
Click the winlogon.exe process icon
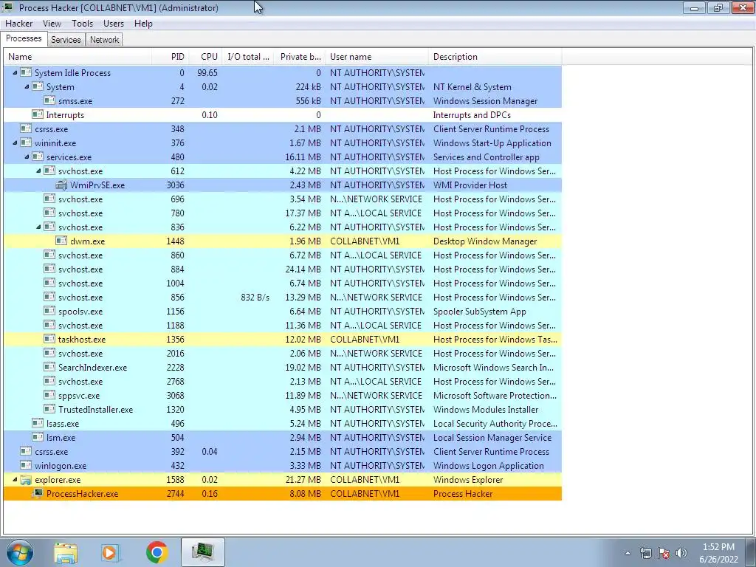coord(26,465)
